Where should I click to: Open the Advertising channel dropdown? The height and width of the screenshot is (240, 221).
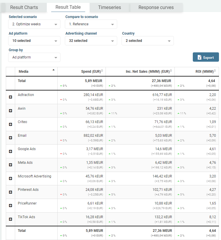point(91,41)
